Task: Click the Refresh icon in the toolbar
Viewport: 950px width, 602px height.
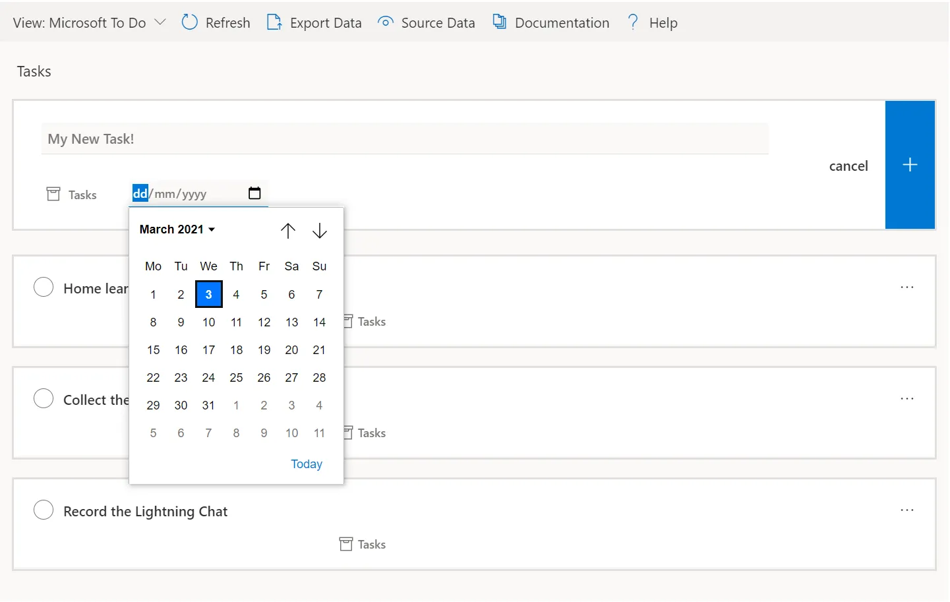Action: pyautogui.click(x=189, y=22)
